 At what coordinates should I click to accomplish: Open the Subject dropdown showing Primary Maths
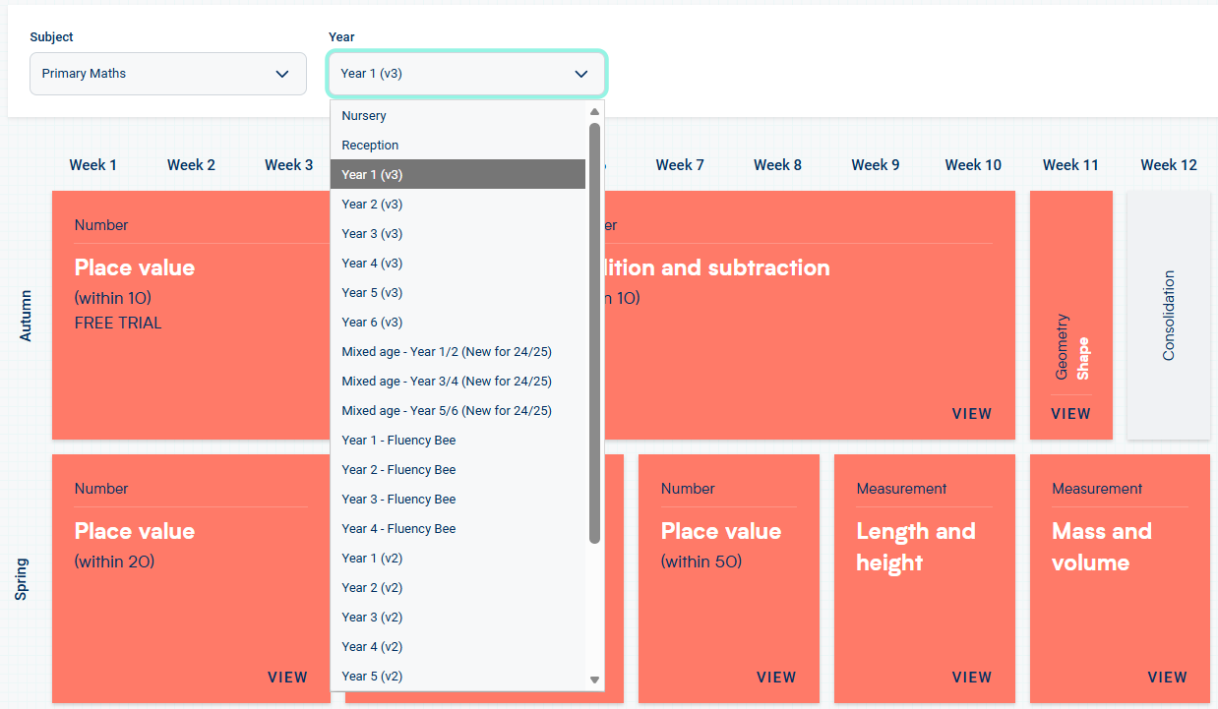pyautogui.click(x=167, y=74)
